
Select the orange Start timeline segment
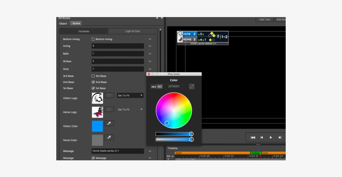pos(212,153)
